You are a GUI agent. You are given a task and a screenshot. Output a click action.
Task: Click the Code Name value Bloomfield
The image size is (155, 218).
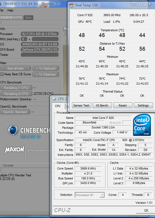[x=89, y=122]
